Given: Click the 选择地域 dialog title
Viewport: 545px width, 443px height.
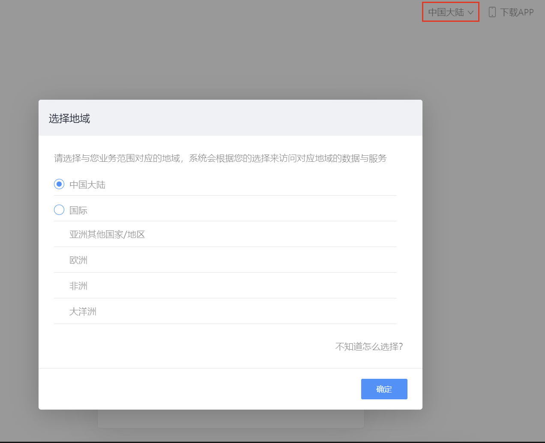Looking at the screenshot, I should [x=69, y=119].
